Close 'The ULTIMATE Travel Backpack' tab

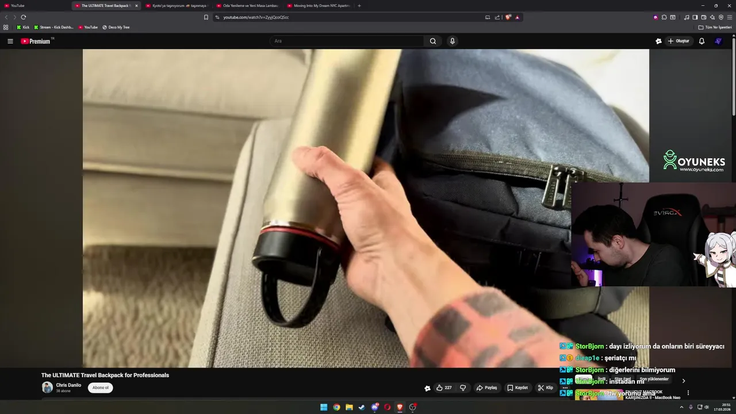coord(136,6)
